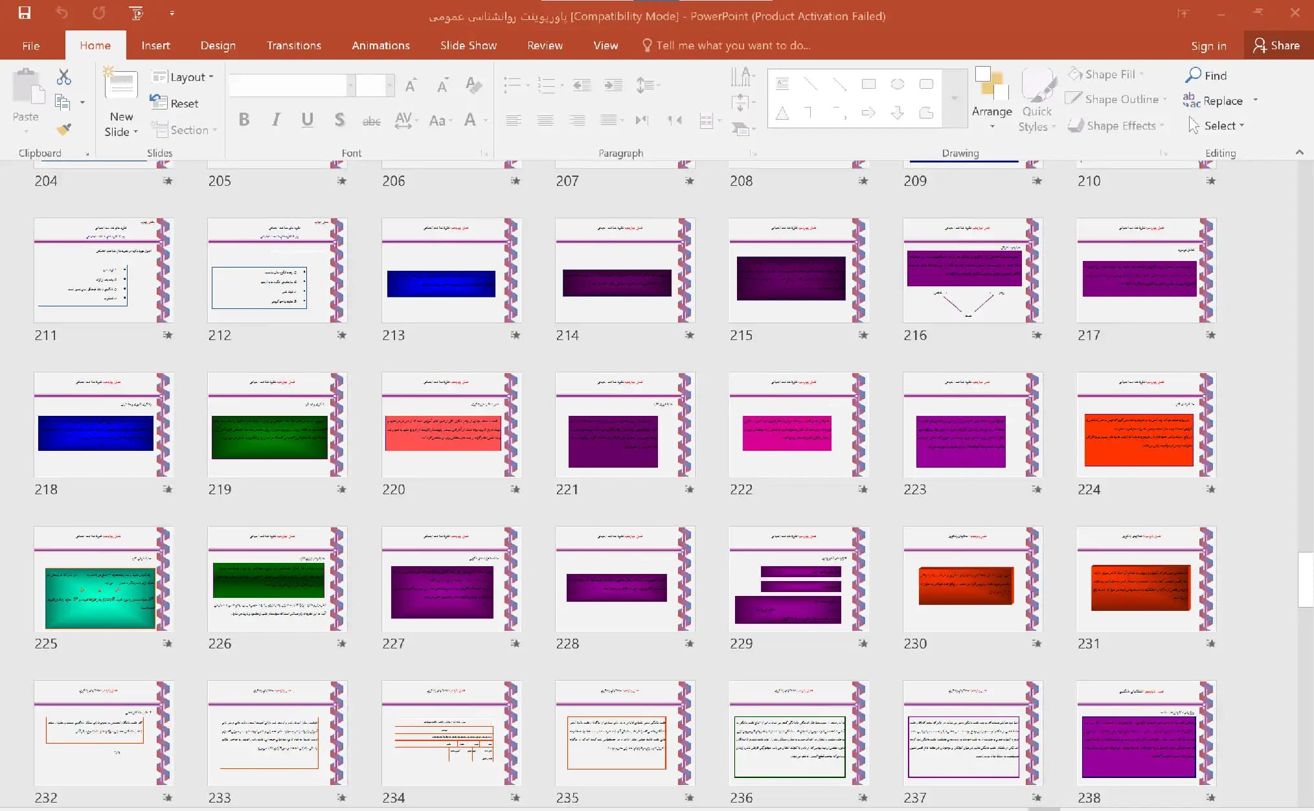Screen dimensions: 1314x811
Task: Increase font size with the larger A icon
Action: click(411, 86)
